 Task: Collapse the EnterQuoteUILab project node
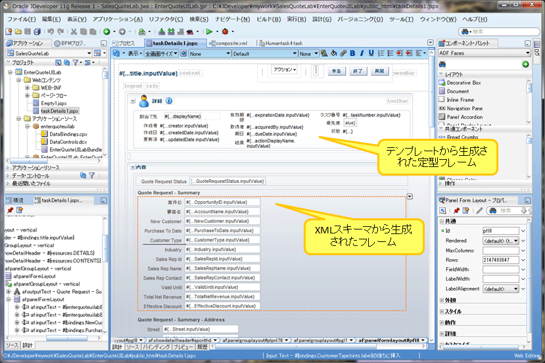pyautogui.click(x=10, y=72)
